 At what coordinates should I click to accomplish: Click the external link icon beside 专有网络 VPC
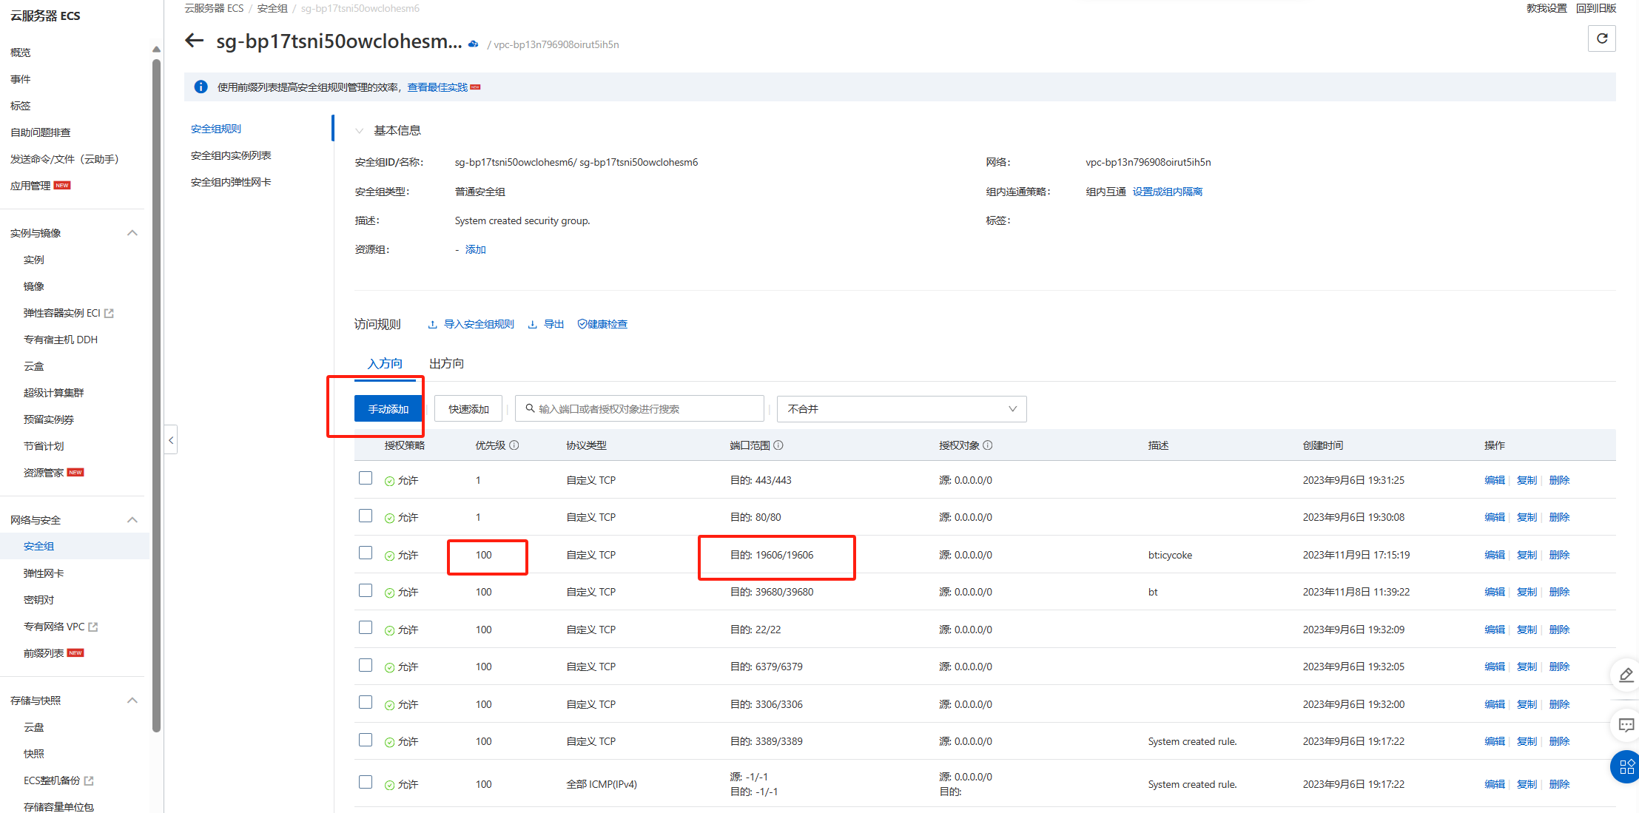click(93, 627)
